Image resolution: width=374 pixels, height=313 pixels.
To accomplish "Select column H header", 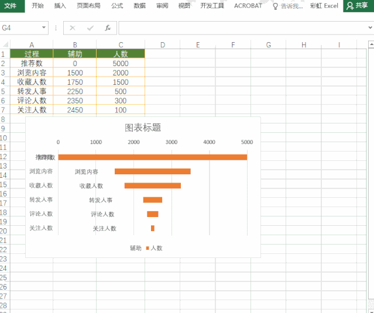I will coord(304,45).
